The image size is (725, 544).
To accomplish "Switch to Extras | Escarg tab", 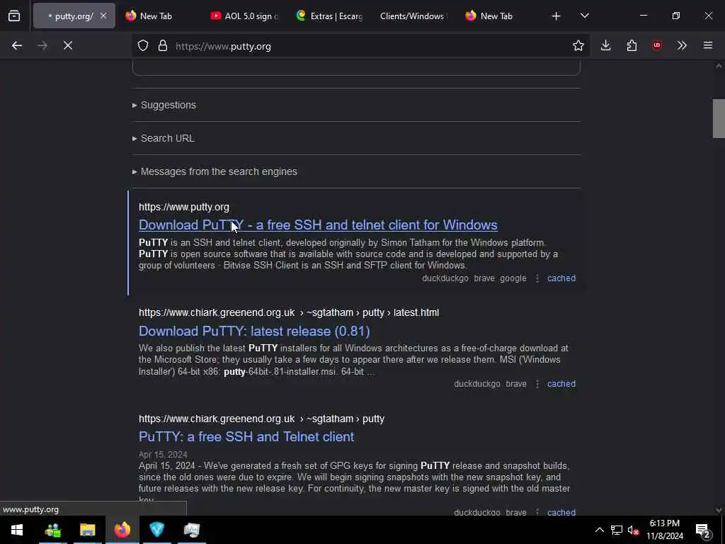I will [329, 16].
